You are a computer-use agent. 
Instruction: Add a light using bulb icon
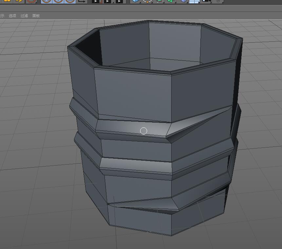point(218,1)
